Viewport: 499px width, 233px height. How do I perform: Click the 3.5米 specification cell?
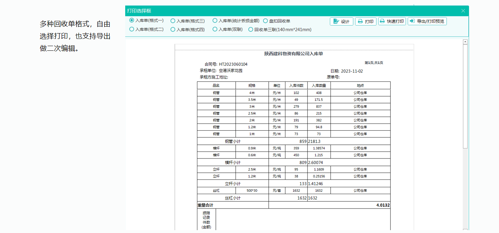point(252,100)
